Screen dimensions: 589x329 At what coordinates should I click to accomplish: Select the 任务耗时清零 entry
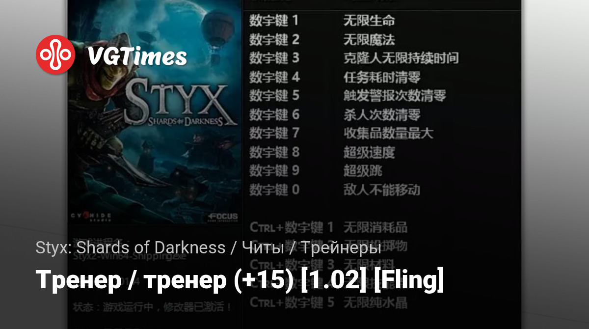381,77
